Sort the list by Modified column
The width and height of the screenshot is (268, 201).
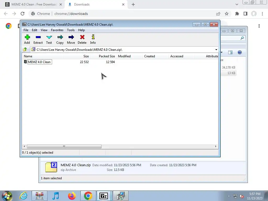click(129, 56)
